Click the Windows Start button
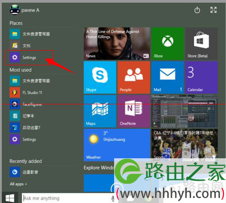The image size is (226, 203). point(10,198)
